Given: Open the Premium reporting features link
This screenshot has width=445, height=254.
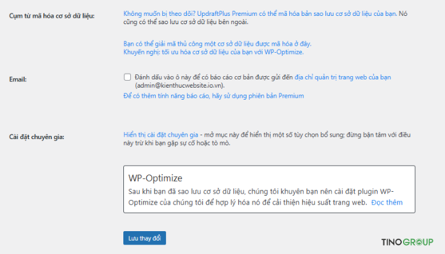Looking at the screenshot, I should 214,96.
